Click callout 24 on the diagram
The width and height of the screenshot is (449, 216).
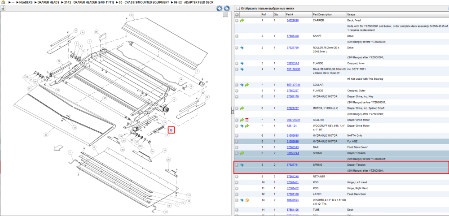[x=59, y=61]
